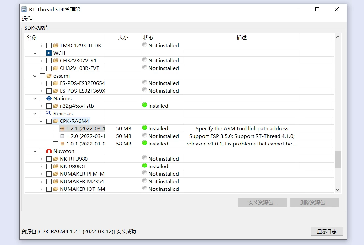Expand the NK-RTU980 board node

pos(41,159)
